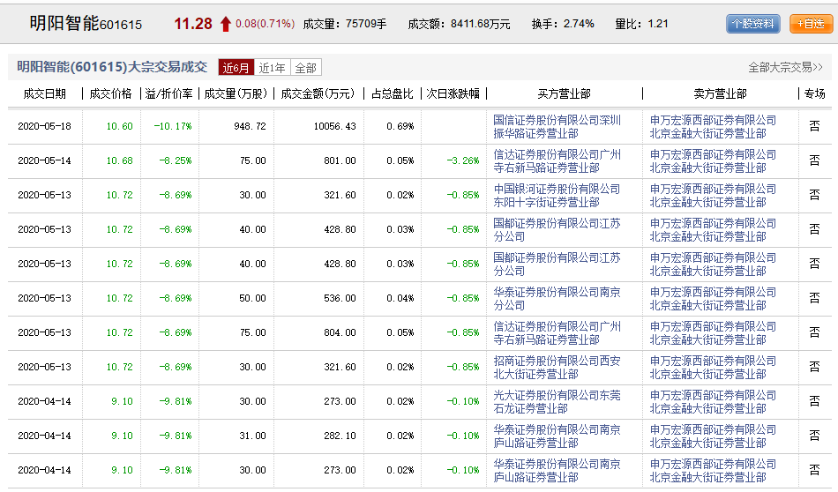Click 成交价格 column header
This screenshot has width=838, height=492.
coord(110,94)
